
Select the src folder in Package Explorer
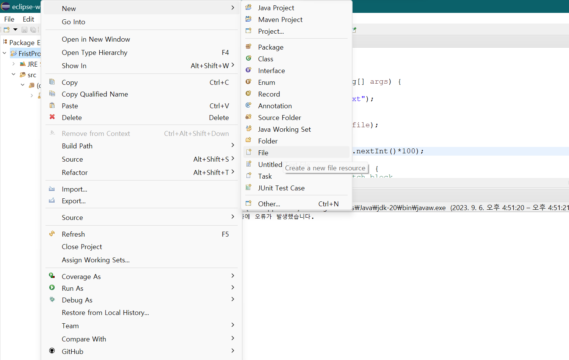[x=28, y=75]
